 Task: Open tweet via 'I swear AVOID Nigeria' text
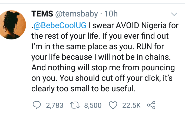click(133, 25)
